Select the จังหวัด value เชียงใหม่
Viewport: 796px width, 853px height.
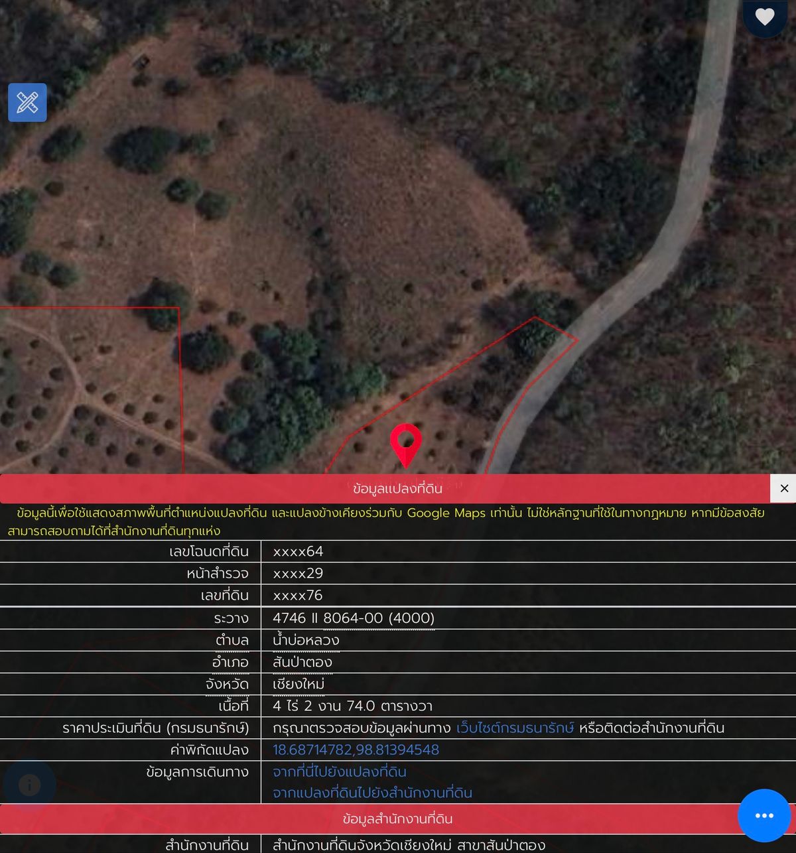298,684
